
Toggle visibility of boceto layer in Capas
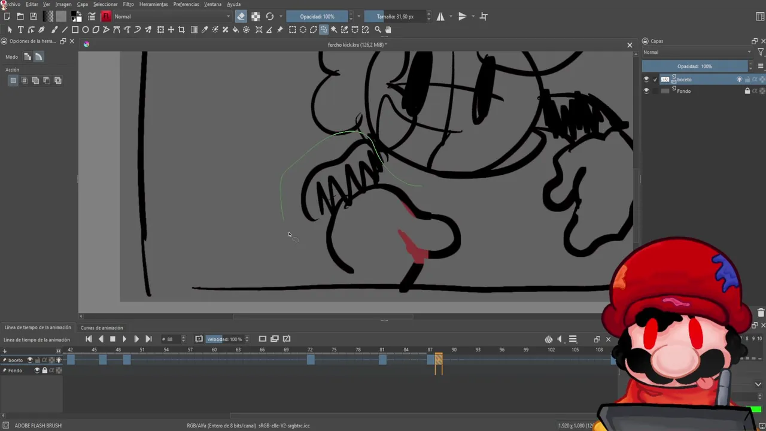click(x=646, y=79)
